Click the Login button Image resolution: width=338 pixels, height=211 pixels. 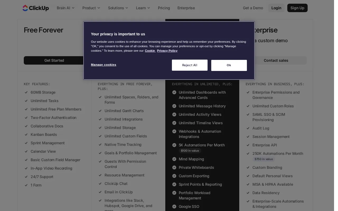click(276, 8)
